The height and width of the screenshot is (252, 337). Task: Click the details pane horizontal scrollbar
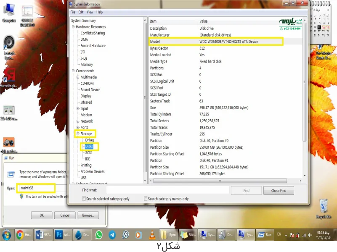point(220,181)
